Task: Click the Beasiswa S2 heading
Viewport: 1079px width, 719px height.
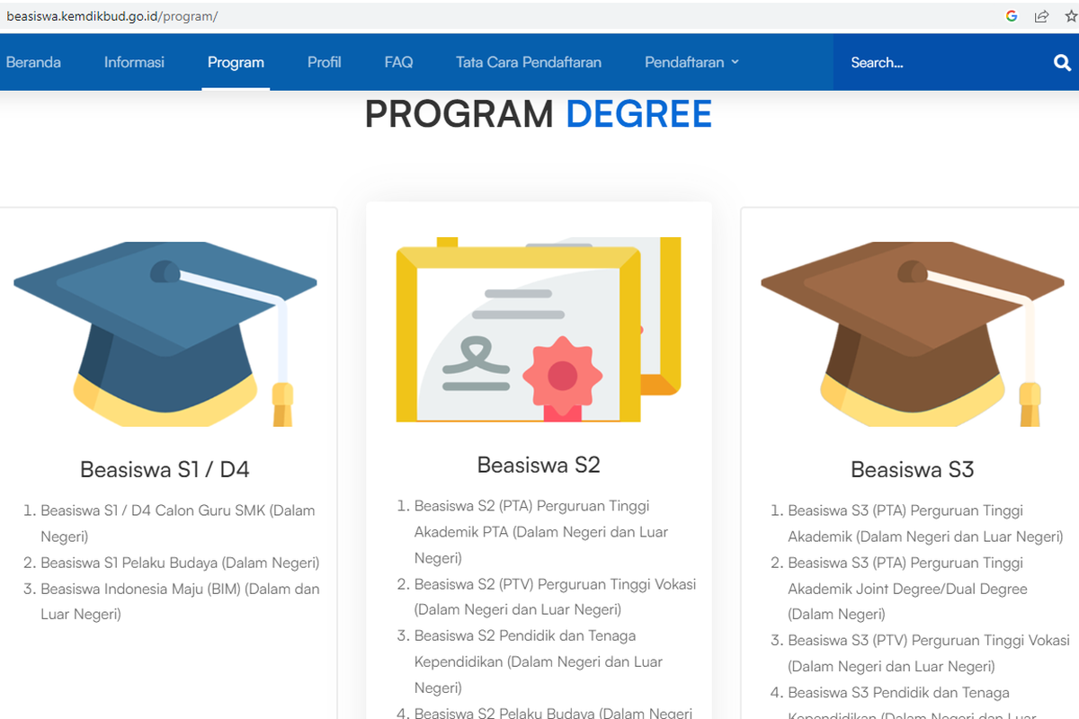Action: point(539,465)
